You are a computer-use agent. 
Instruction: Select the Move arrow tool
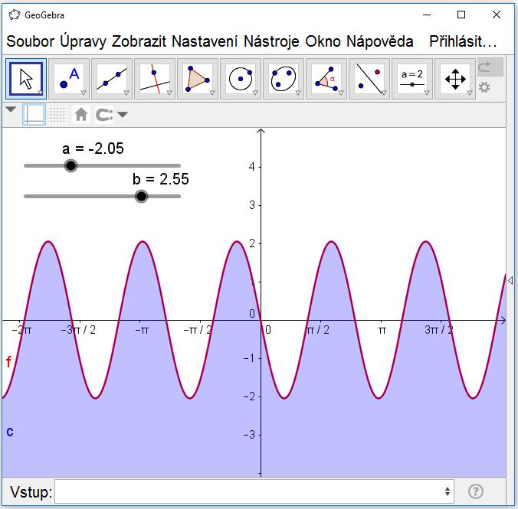coord(26,79)
